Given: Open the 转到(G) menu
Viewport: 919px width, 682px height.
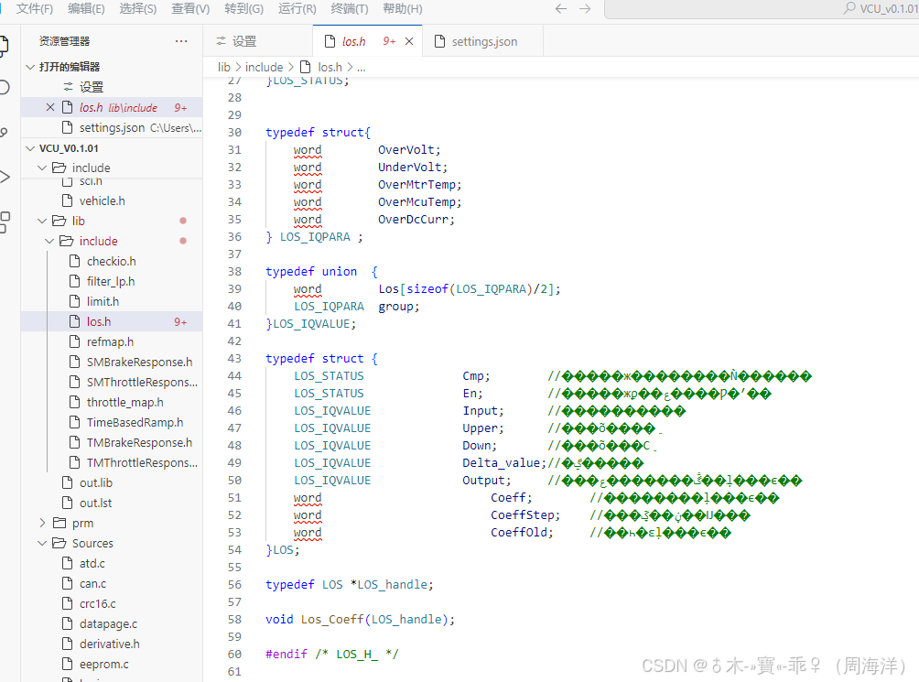Looking at the screenshot, I should [243, 9].
